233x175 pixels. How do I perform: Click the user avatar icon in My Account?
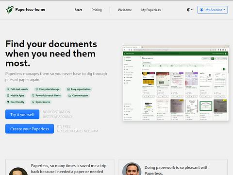[201, 10]
